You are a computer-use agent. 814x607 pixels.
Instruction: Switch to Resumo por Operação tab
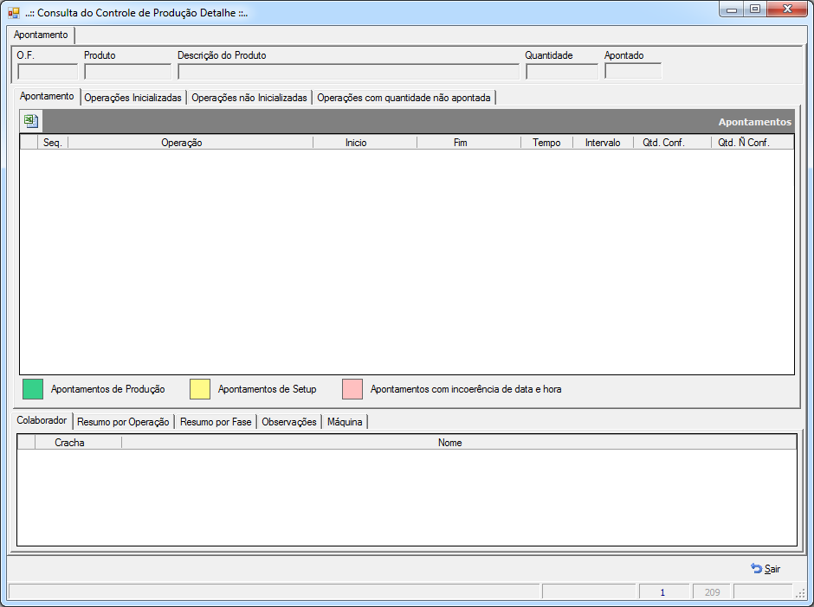pos(123,422)
